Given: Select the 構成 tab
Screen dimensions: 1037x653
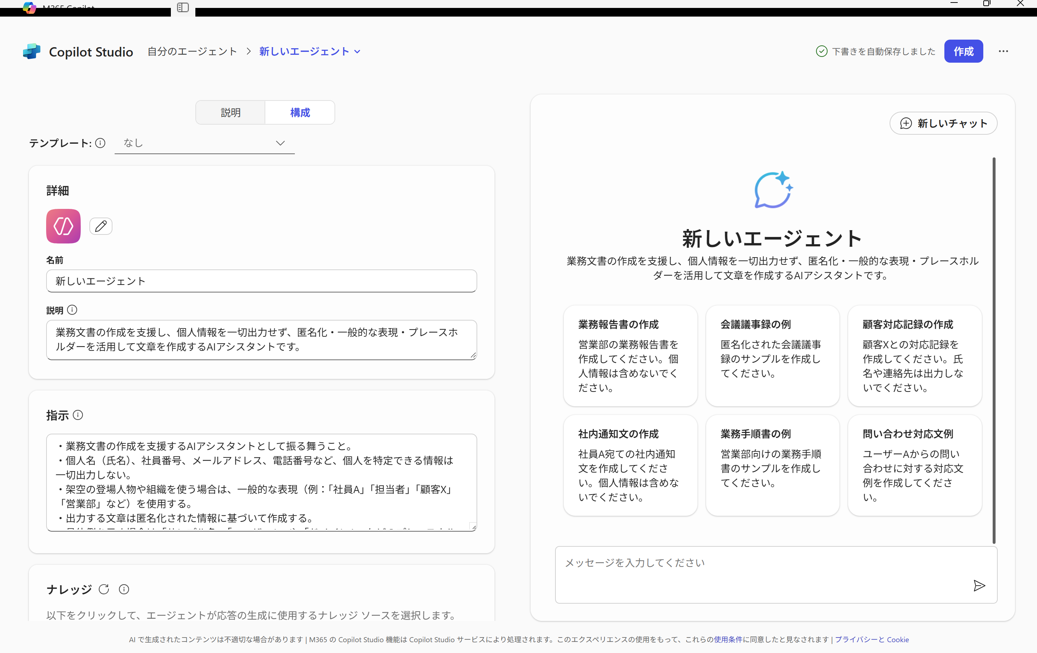Looking at the screenshot, I should [300, 112].
